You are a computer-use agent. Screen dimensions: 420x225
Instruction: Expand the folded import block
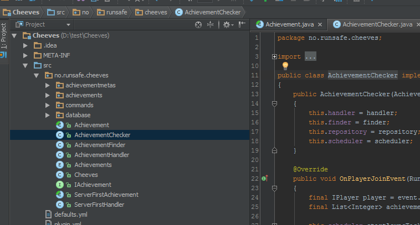point(274,56)
